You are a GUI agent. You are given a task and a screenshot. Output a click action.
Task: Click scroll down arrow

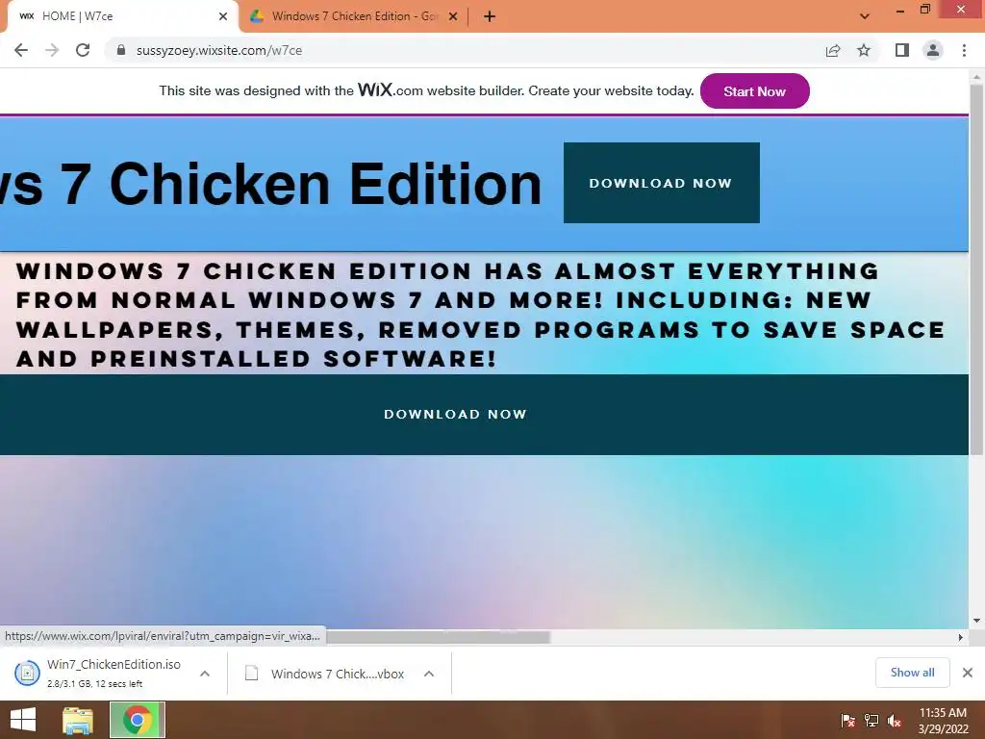click(x=976, y=621)
